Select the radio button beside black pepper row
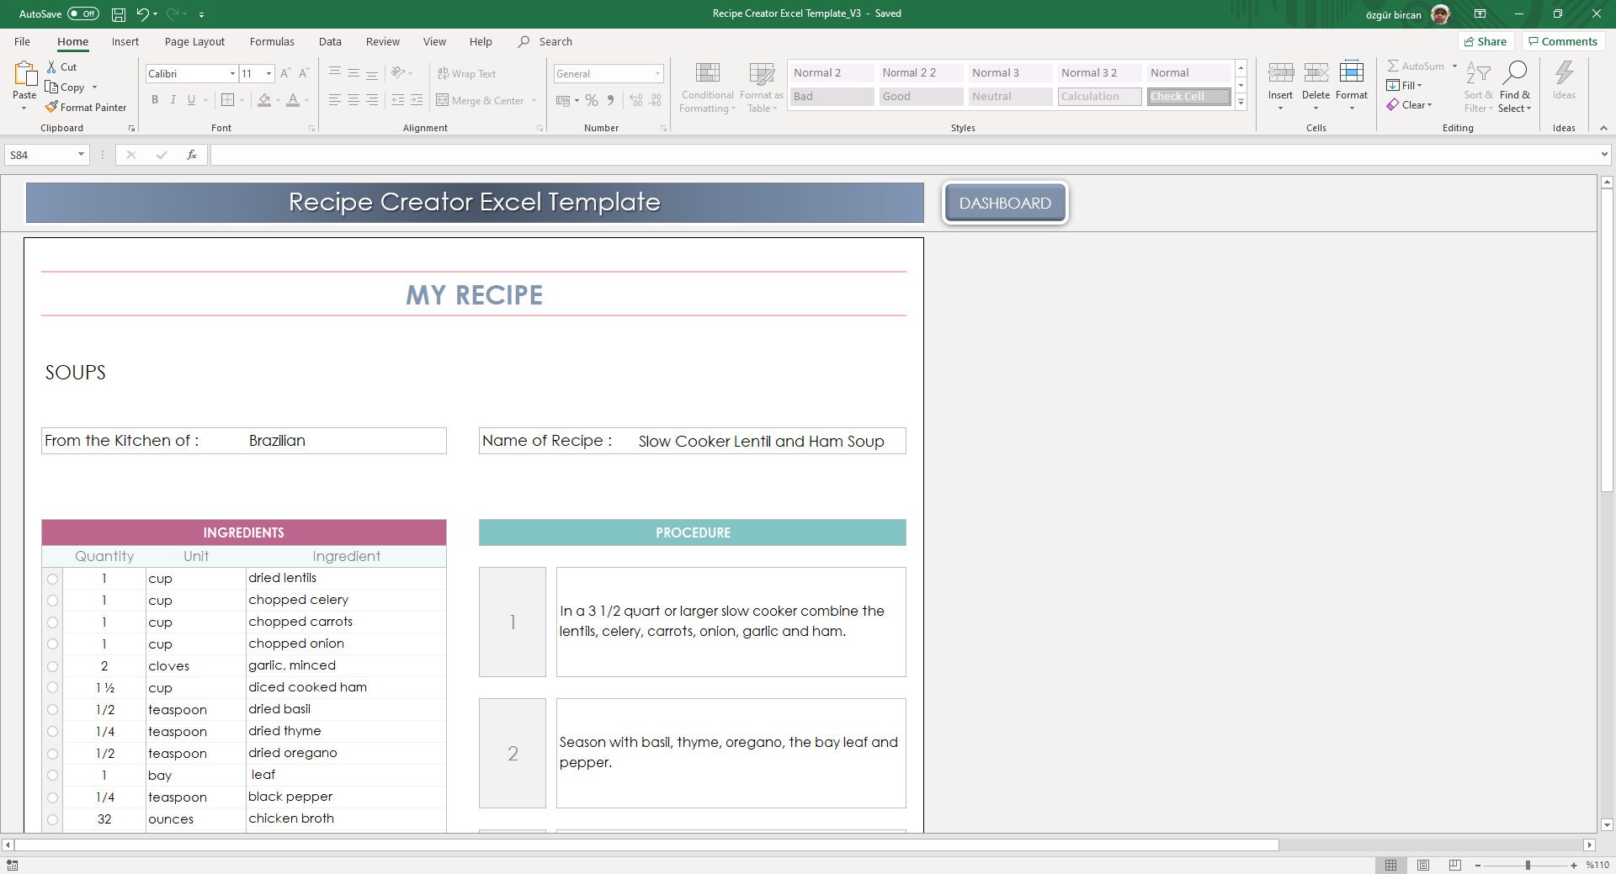The image size is (1616, 874). [54, 797]
